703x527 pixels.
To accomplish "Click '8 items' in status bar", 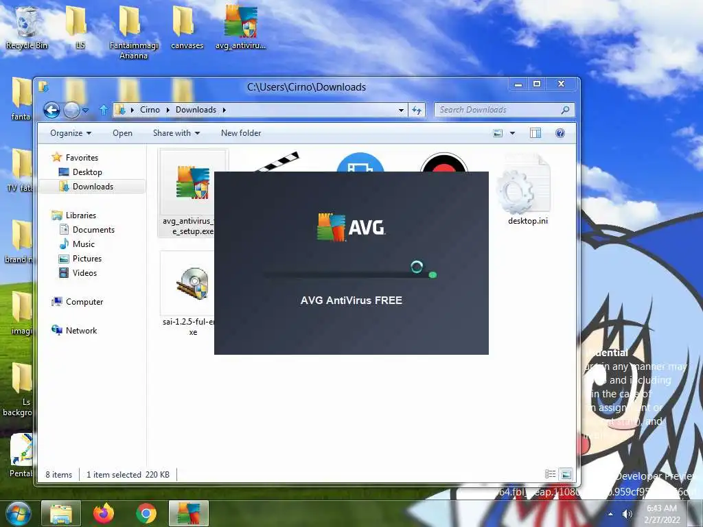I will [x=59, y=475].
